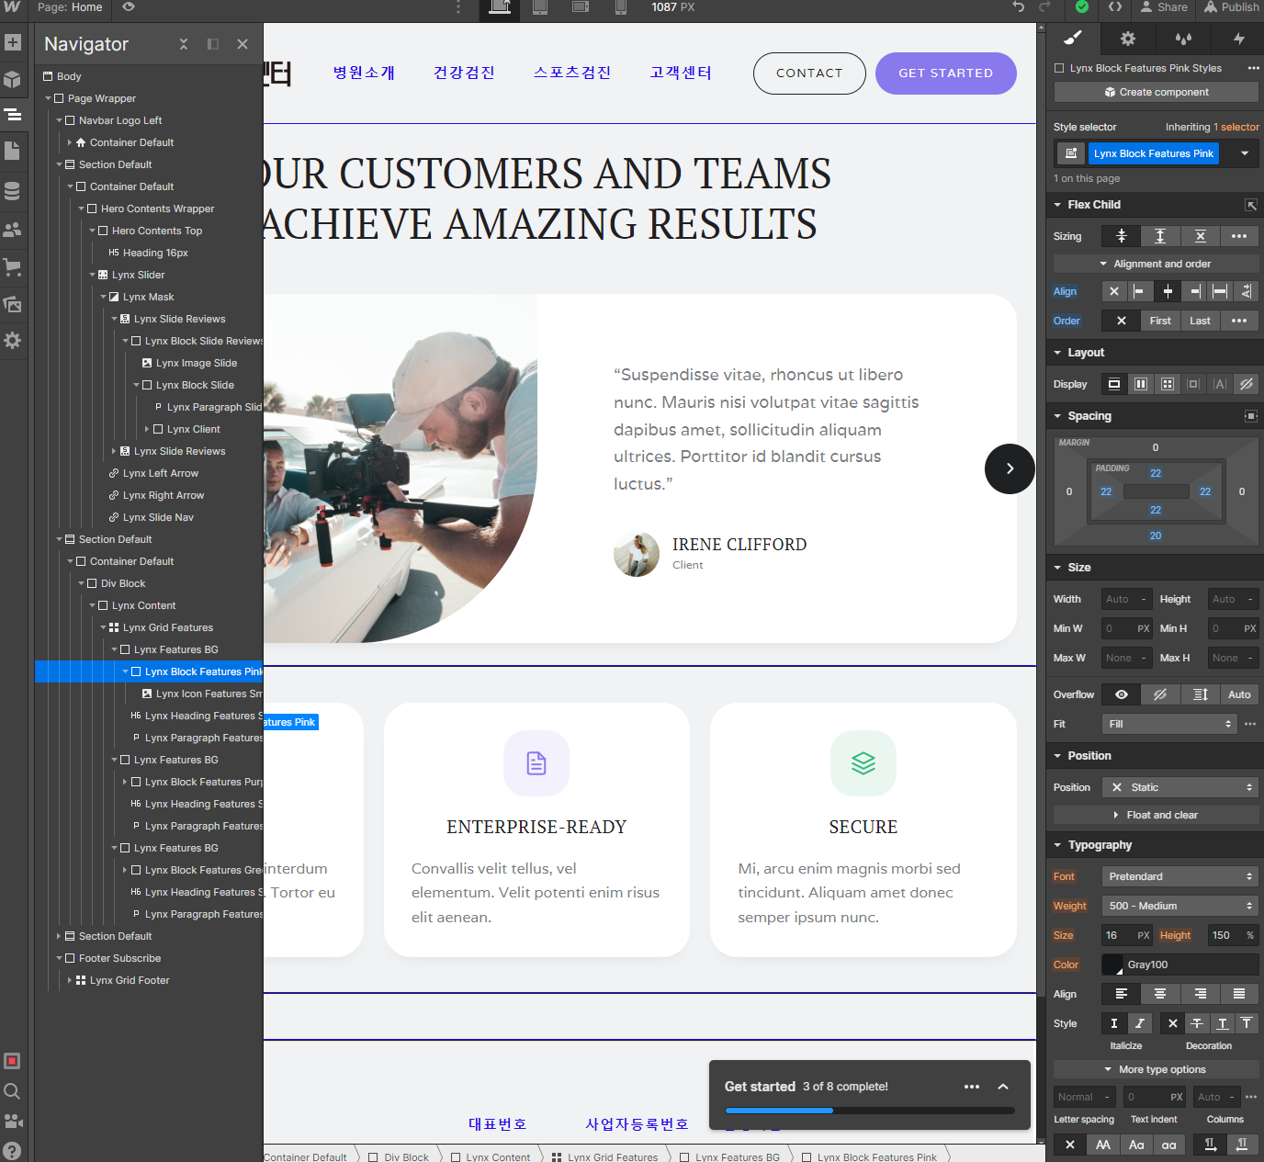Click the Share button
The image size is (1264, 1162).
click(x=1164, y=7)
